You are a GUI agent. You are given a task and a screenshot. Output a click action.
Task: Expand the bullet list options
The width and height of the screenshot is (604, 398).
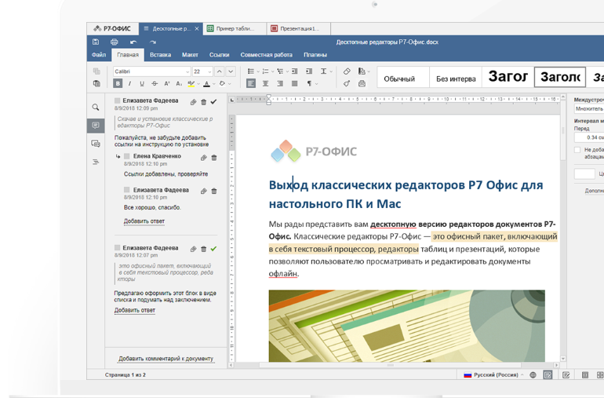(258, 71)
